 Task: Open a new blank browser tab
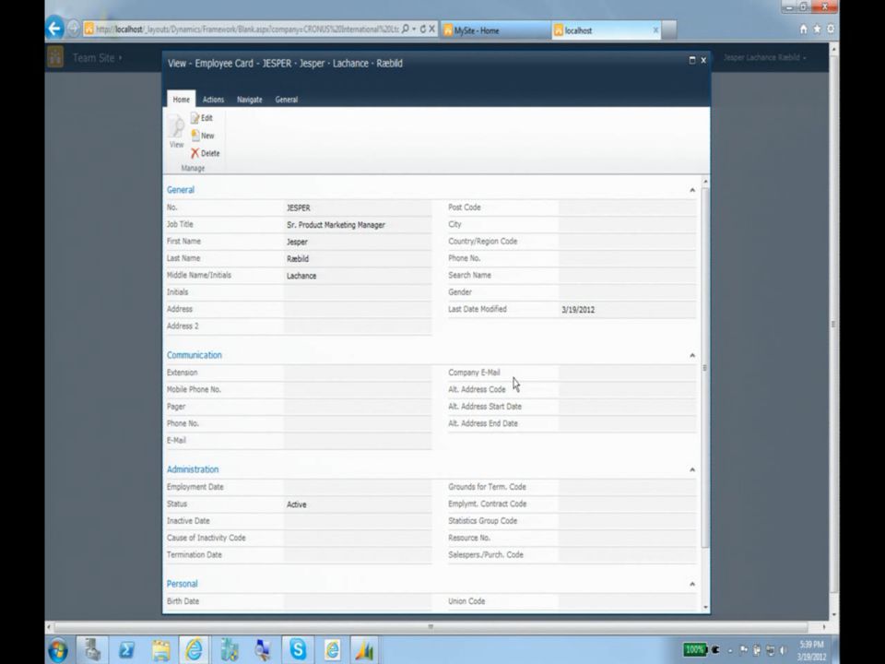(669, 30)
